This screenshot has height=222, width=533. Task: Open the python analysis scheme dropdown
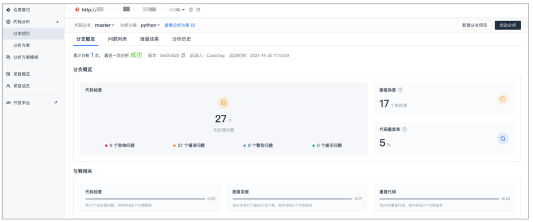point(150,25)
